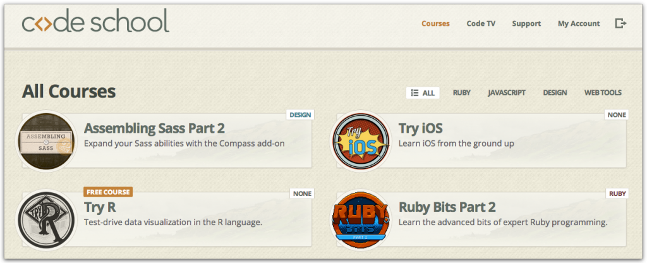Open Code TV from the navigation
This screenshot has width=647, height=263.
click(481, 23)
